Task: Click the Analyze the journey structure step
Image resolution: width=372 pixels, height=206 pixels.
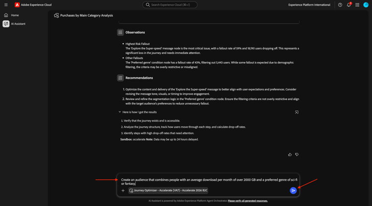Action: click(184, 127)
